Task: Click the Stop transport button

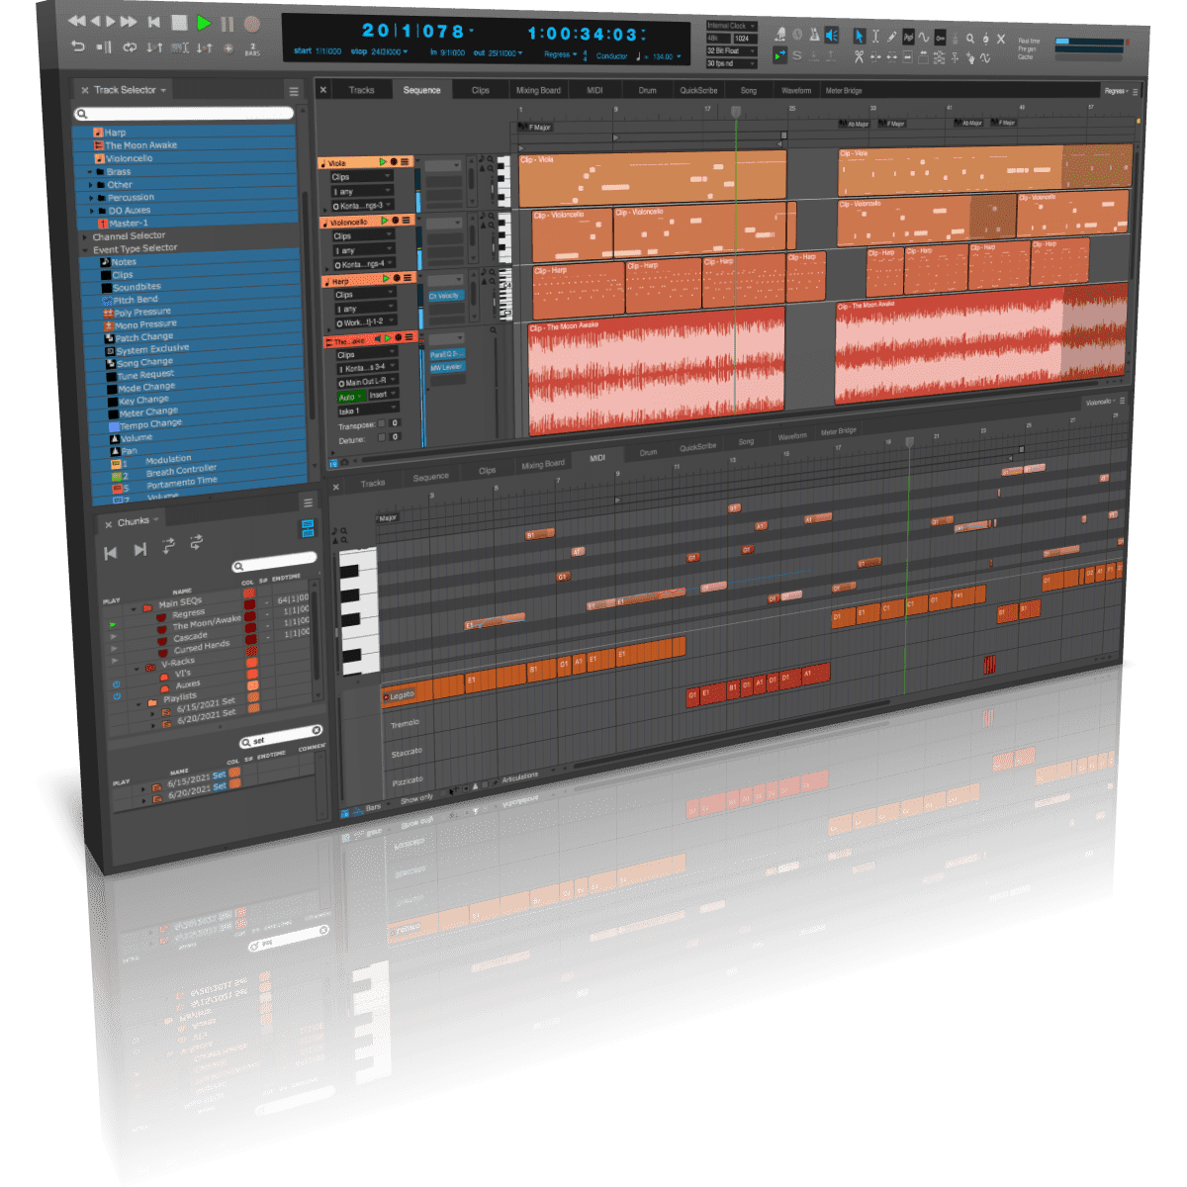Action: (179, 22)
